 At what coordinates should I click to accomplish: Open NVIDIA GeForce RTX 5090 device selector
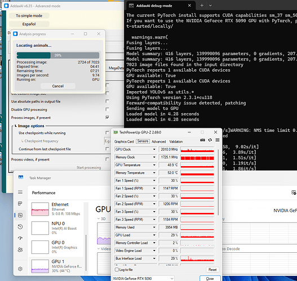(x=143, y=279)
